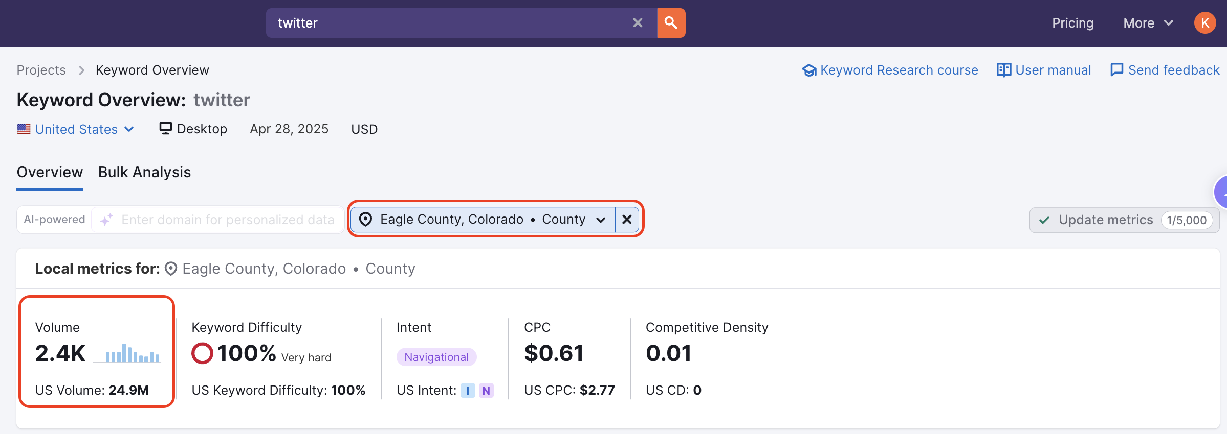Click the orange search magnifier button

(x=671, y=23)
